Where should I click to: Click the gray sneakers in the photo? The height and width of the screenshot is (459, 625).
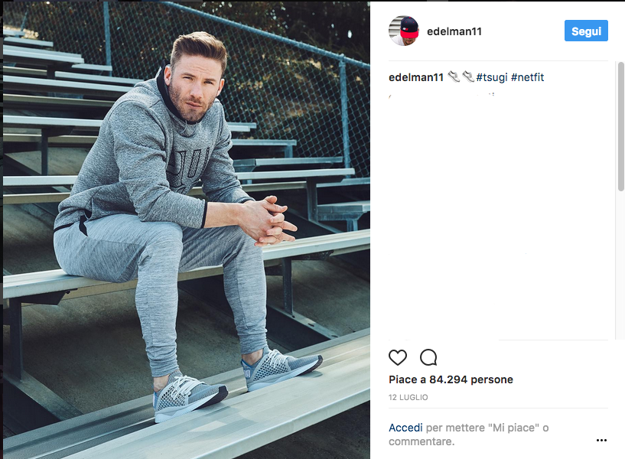pyautogui.click(x=238, y=383)
